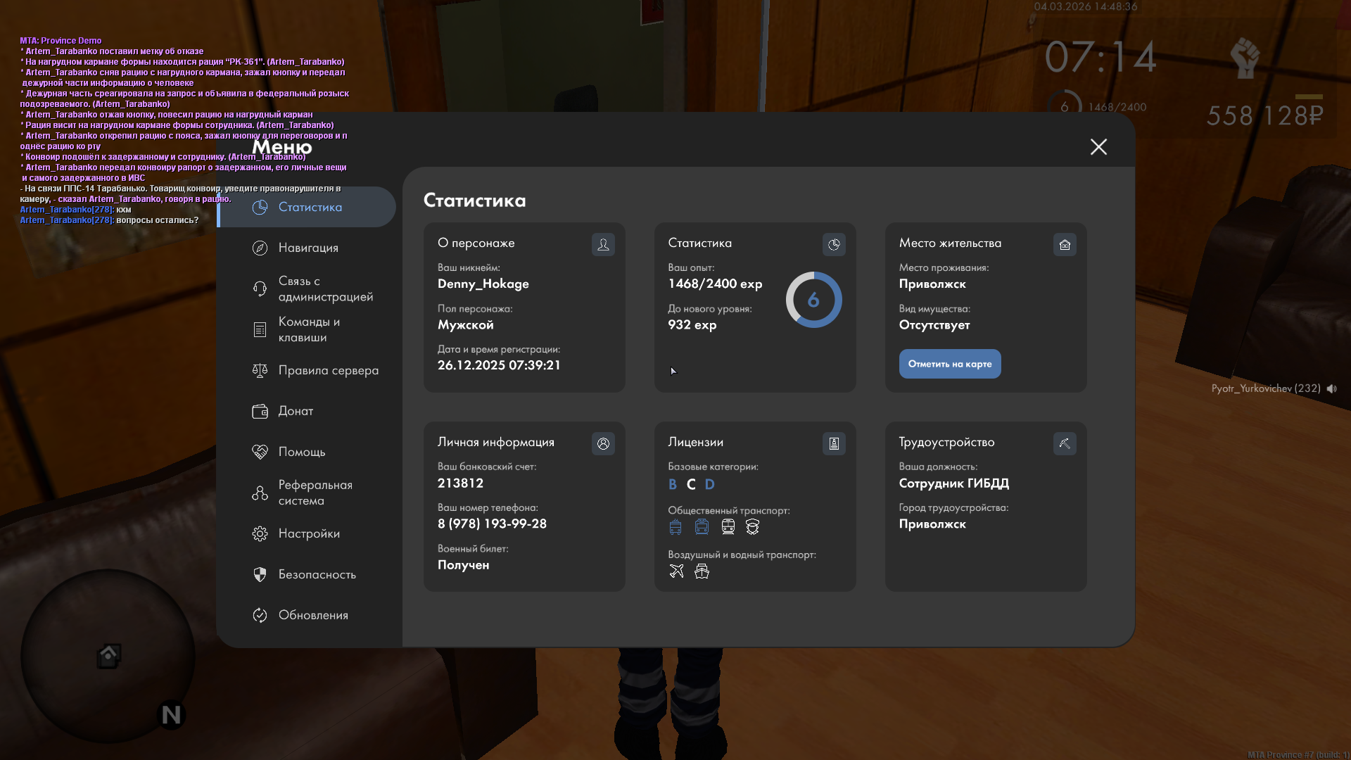Viewport: 1351px width, 760px height.
Task: Click the user icon in Личная информация card
Action: click(603, 443)
